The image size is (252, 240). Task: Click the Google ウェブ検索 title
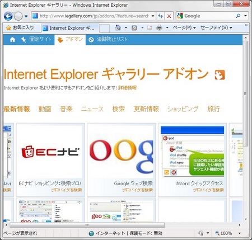pyautogui.click(x=133, y=183)
